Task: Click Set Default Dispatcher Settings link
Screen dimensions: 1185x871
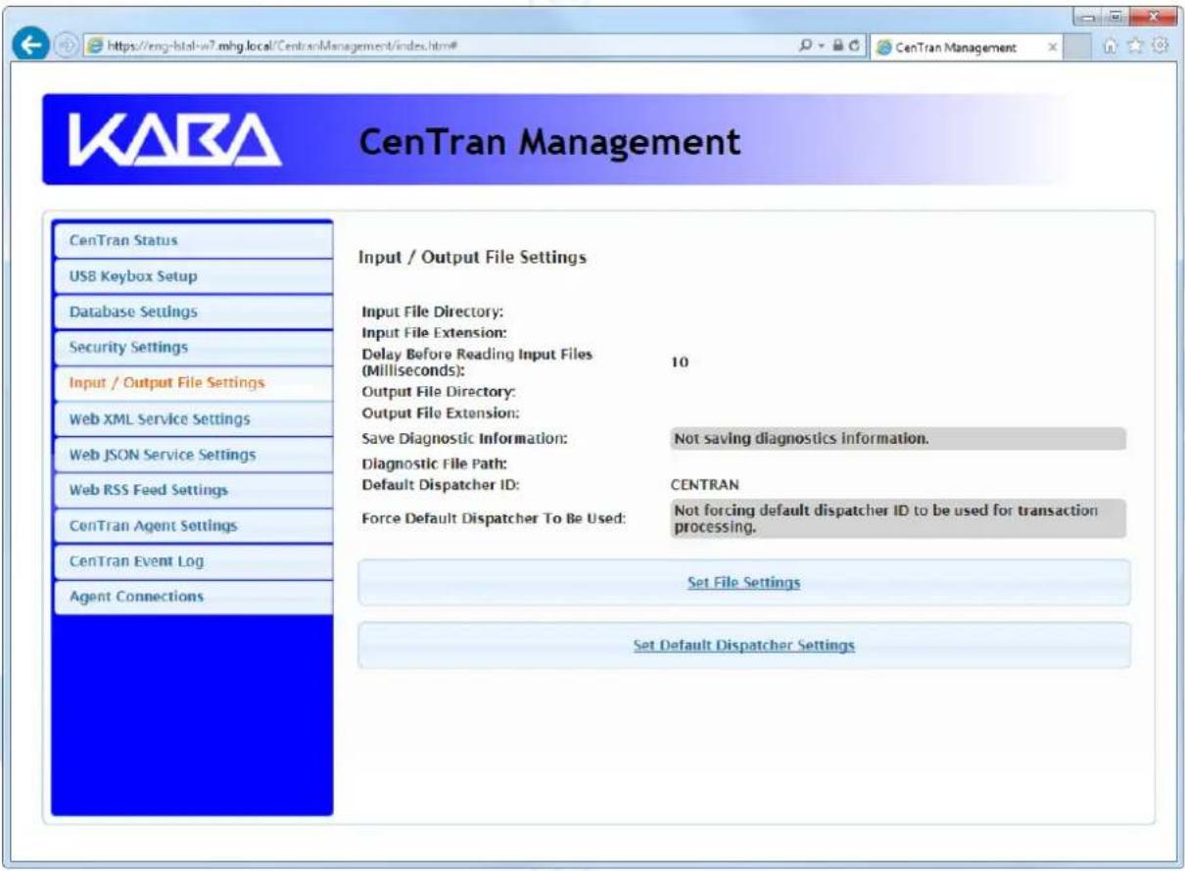Action: coord(743,647)
